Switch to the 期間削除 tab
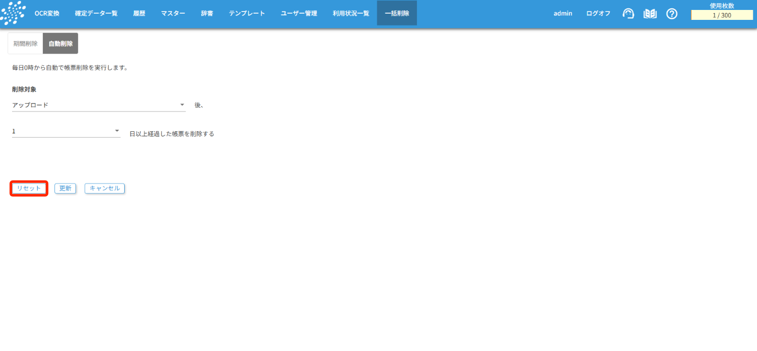757x351 pixels. [x=25, y=43]
